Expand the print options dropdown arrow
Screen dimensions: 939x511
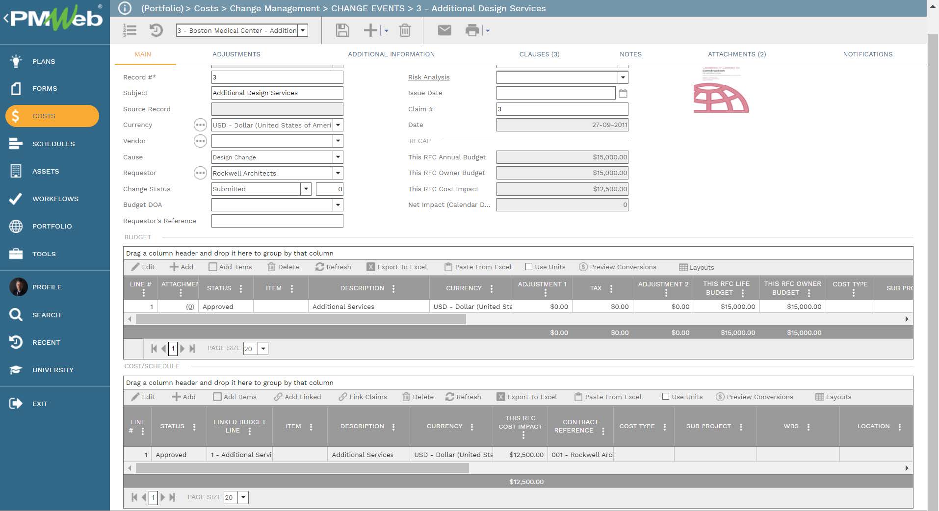(488, 30)
